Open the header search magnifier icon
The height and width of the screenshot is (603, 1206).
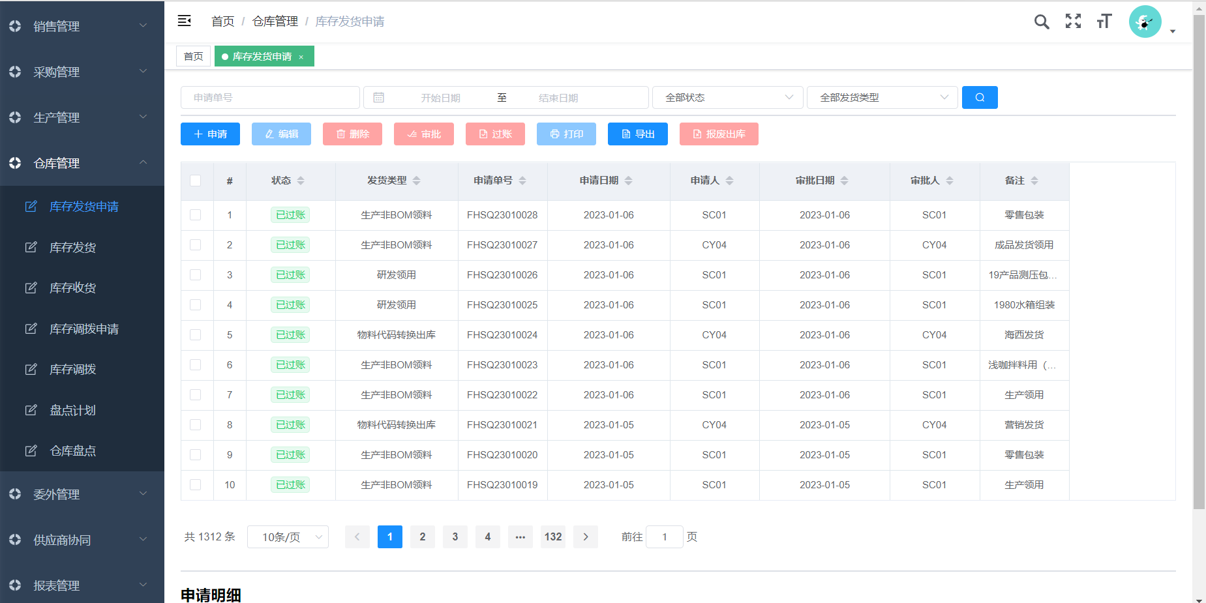click(1042, 22)
